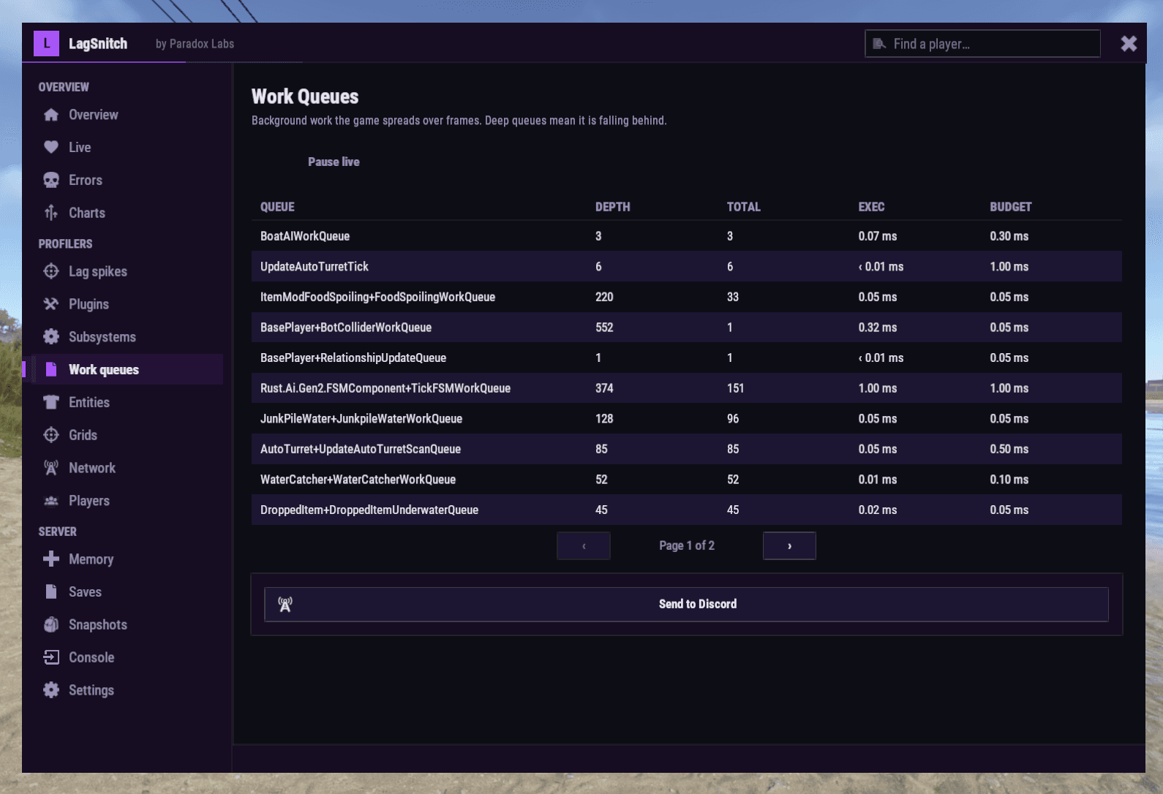Screen dimensions: 1163x794
Task: Click the Entities shirt icon
Action: pos(51,402)
